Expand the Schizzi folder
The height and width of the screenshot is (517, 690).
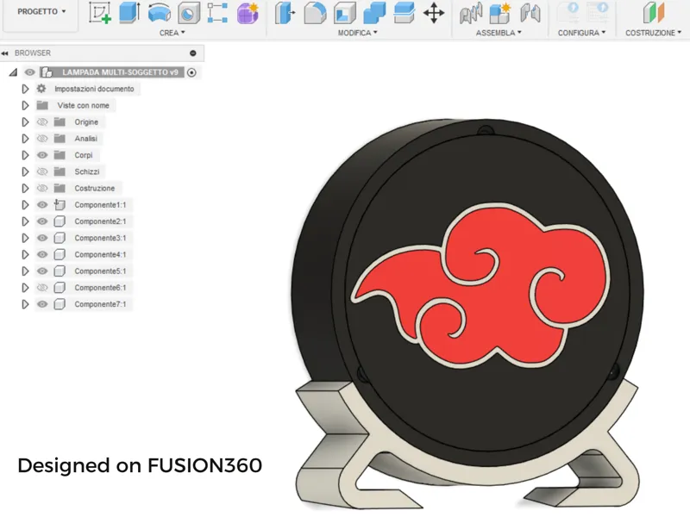pos(25,171)
